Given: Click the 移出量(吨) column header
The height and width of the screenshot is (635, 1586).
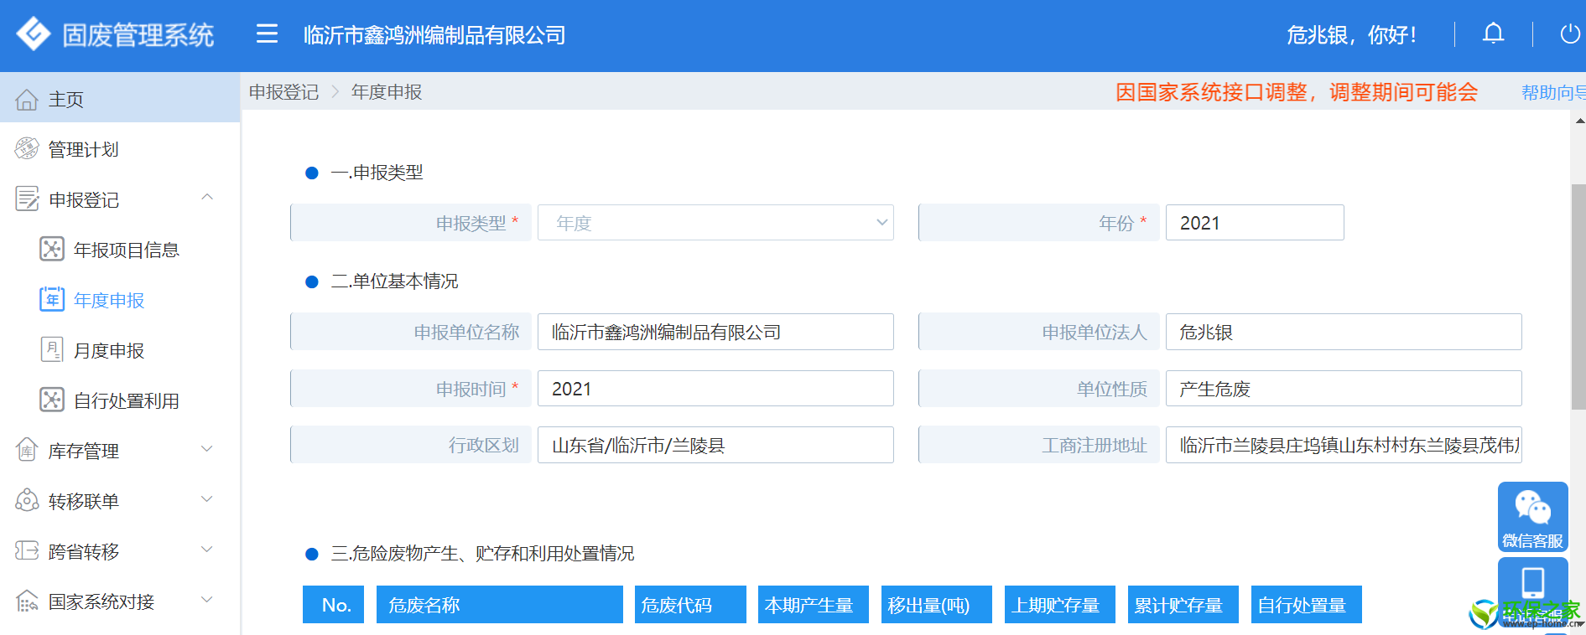Looking at the screenshot, I should (x=936, y=605).
